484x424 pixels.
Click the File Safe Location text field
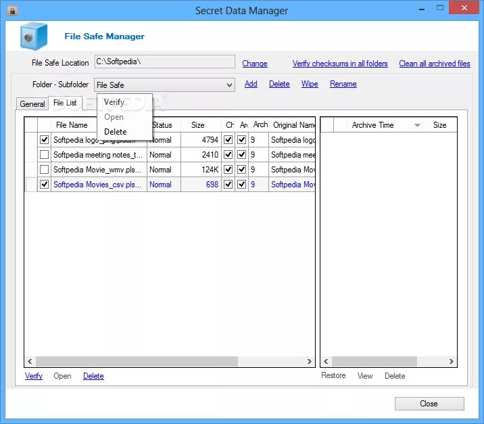(164, 62)
